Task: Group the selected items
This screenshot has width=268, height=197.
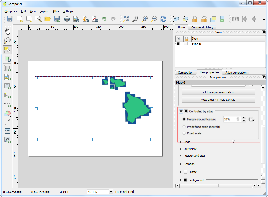Action: click(176, 19)
